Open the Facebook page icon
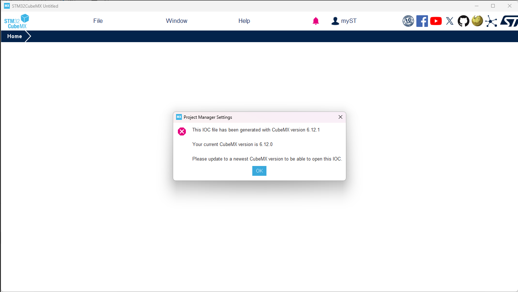 [422, 21]
